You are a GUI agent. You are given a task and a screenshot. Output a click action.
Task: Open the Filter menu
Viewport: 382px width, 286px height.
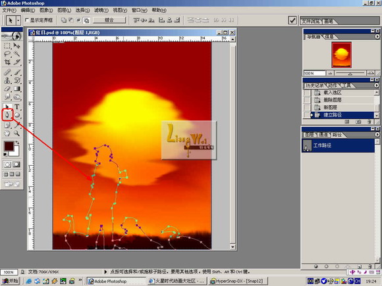coord(101,11)
